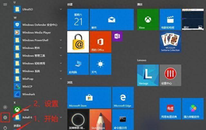Jump to letter U section header
The height and width of the screenshot is (130, 206).
tap(14, 2)
